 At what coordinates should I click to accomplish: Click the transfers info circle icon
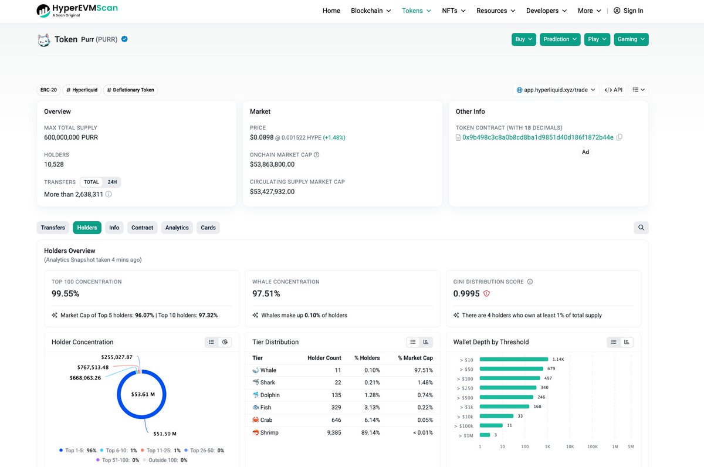109,194
